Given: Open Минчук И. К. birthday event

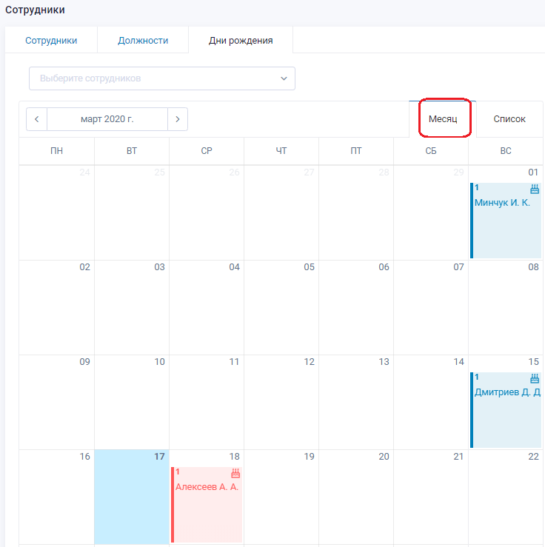Looking at the screenshot, I should pos(506,221).
